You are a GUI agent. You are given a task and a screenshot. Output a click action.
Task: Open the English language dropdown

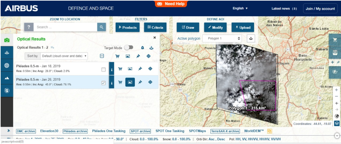[240, 8]
